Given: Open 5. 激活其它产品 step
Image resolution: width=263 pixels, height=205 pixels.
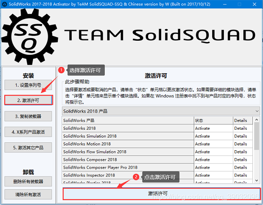Looking at the screenshot, I should coord(28,148).
